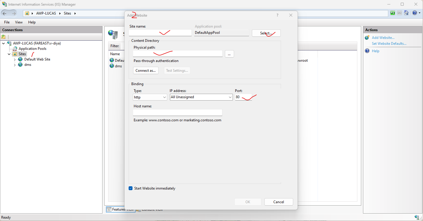This screenshot has height=221, width=423.
Task: Click the Back navigation arrow
Action: (x=4, y=13)
